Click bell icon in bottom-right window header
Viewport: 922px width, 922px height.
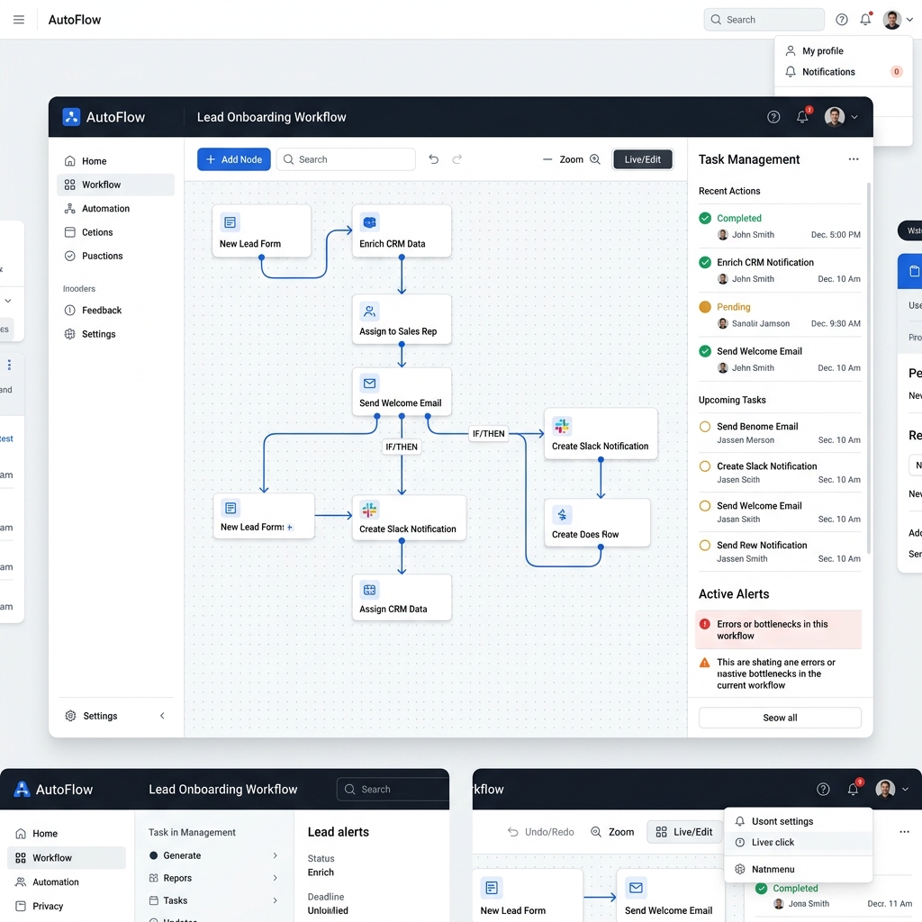coord(854,789)
